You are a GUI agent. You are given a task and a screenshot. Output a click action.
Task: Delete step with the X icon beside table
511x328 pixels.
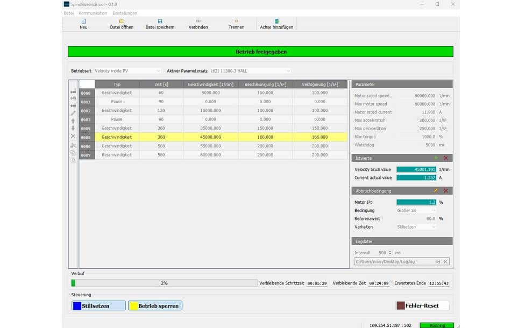(73, 136)
